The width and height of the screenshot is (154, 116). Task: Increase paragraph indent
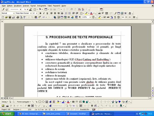(x=77, y=13)
